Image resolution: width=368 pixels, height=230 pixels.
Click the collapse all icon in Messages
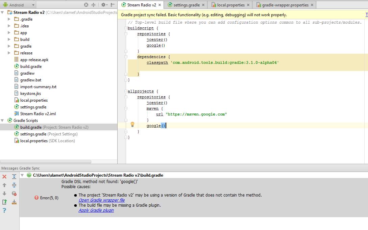[x=14, y=185]
